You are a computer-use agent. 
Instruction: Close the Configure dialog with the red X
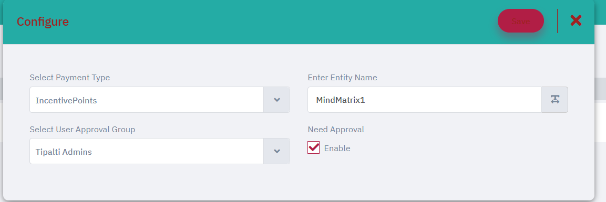576,21
